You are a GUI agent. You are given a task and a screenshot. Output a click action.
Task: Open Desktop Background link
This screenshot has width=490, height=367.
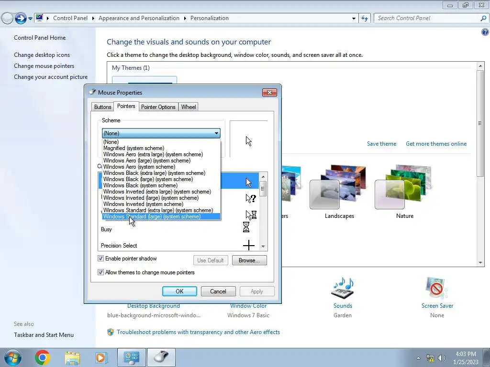(x=154, y=306)
